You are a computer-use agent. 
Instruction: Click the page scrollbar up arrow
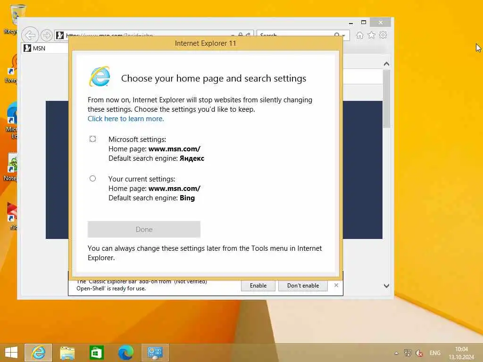pos(386,64)
